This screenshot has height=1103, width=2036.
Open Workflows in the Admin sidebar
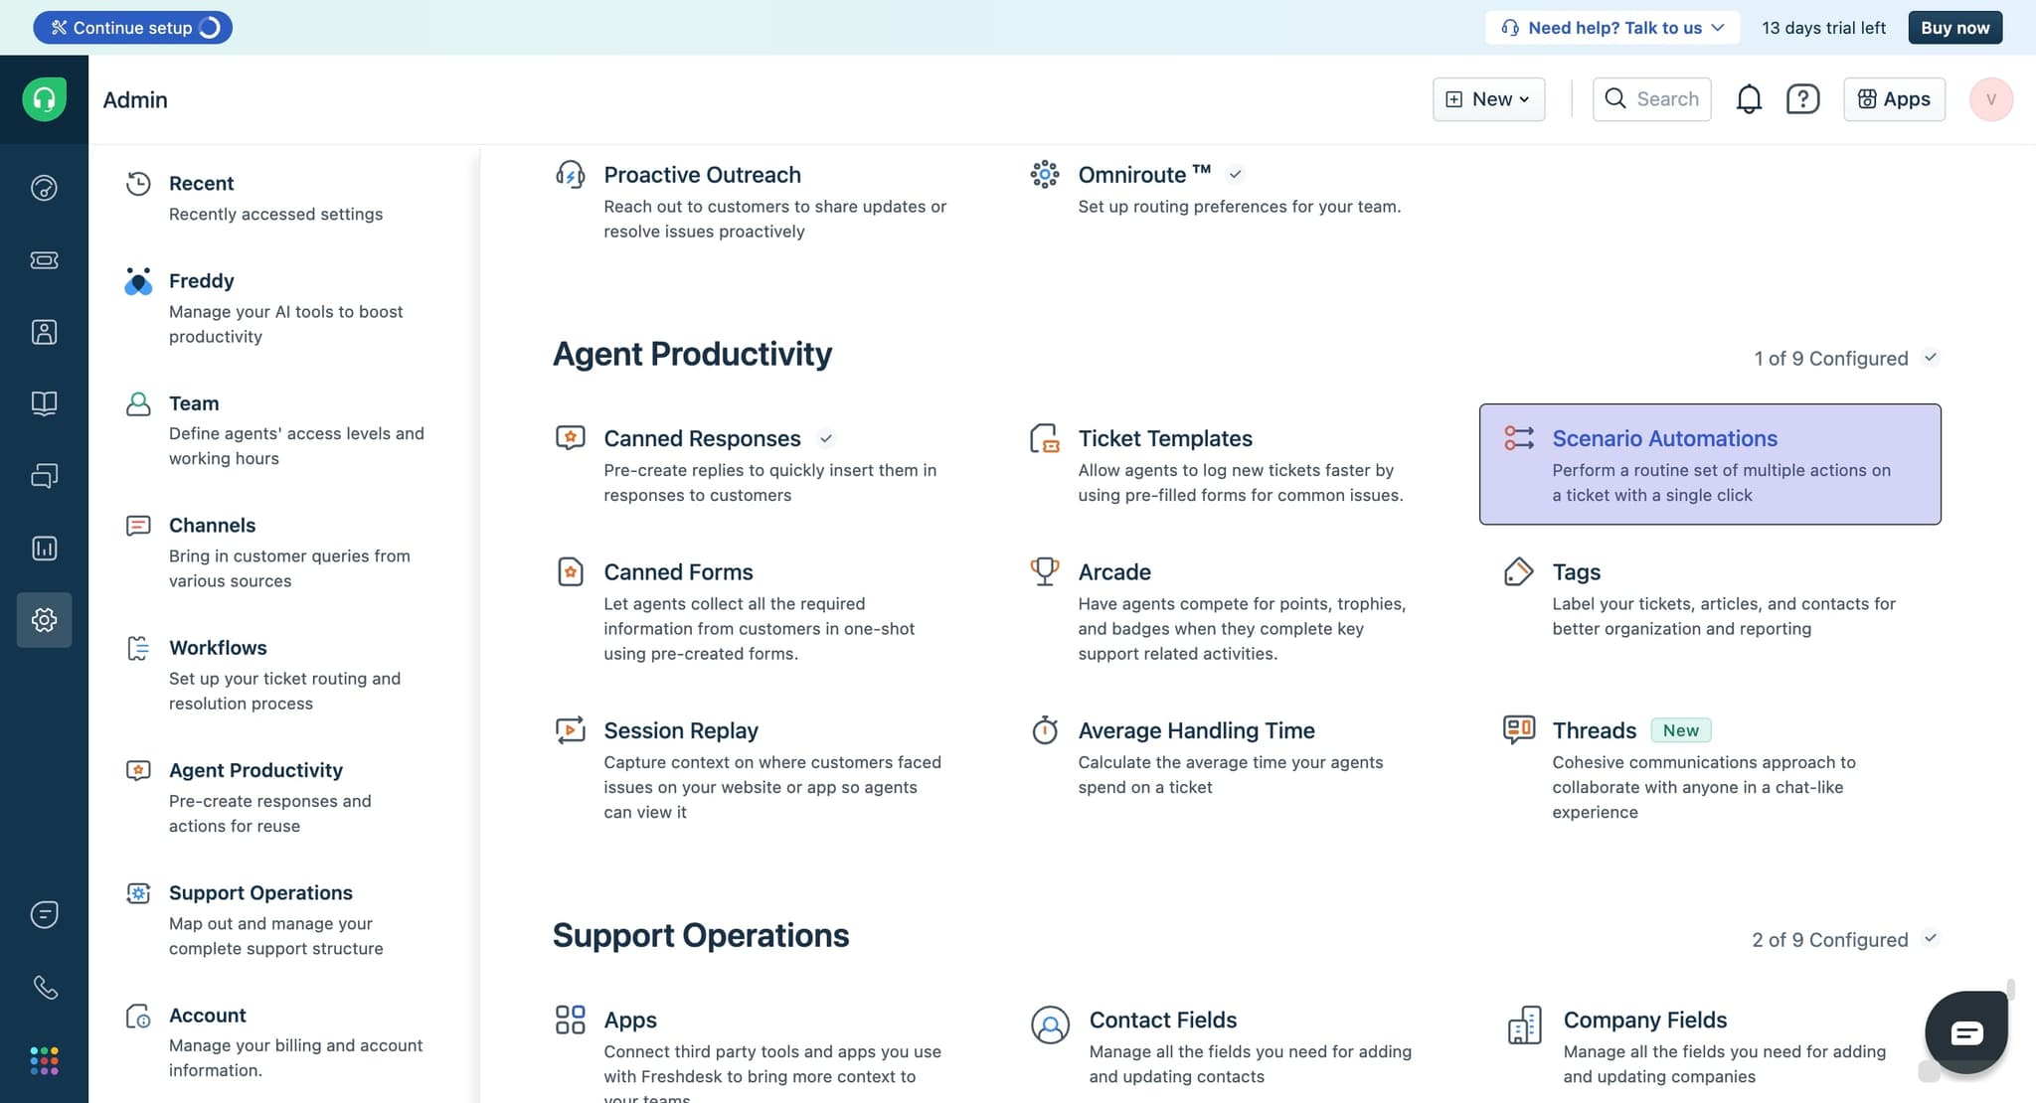218,648
